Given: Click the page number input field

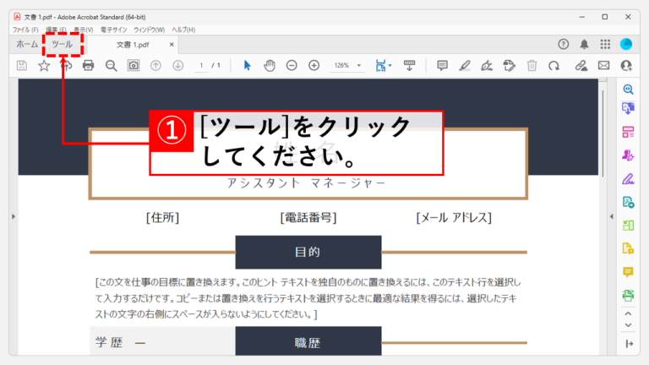Looking at the screenshot, I should pyautogui.click(x=202, y=65).
